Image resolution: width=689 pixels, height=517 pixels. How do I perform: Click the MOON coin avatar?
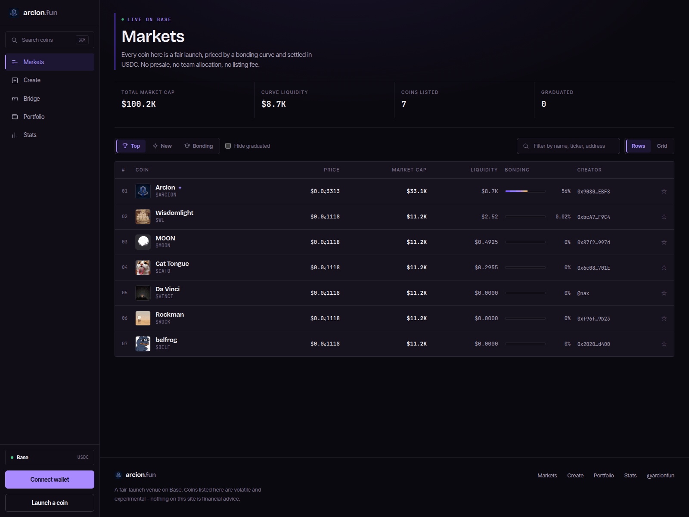tap(143, 242)
